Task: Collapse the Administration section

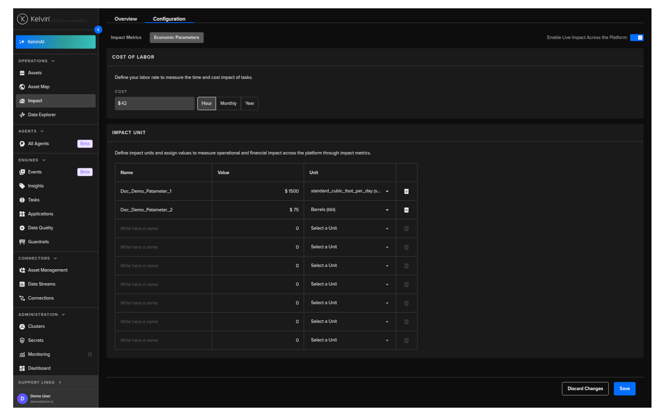Action: [x=42, y=315]
